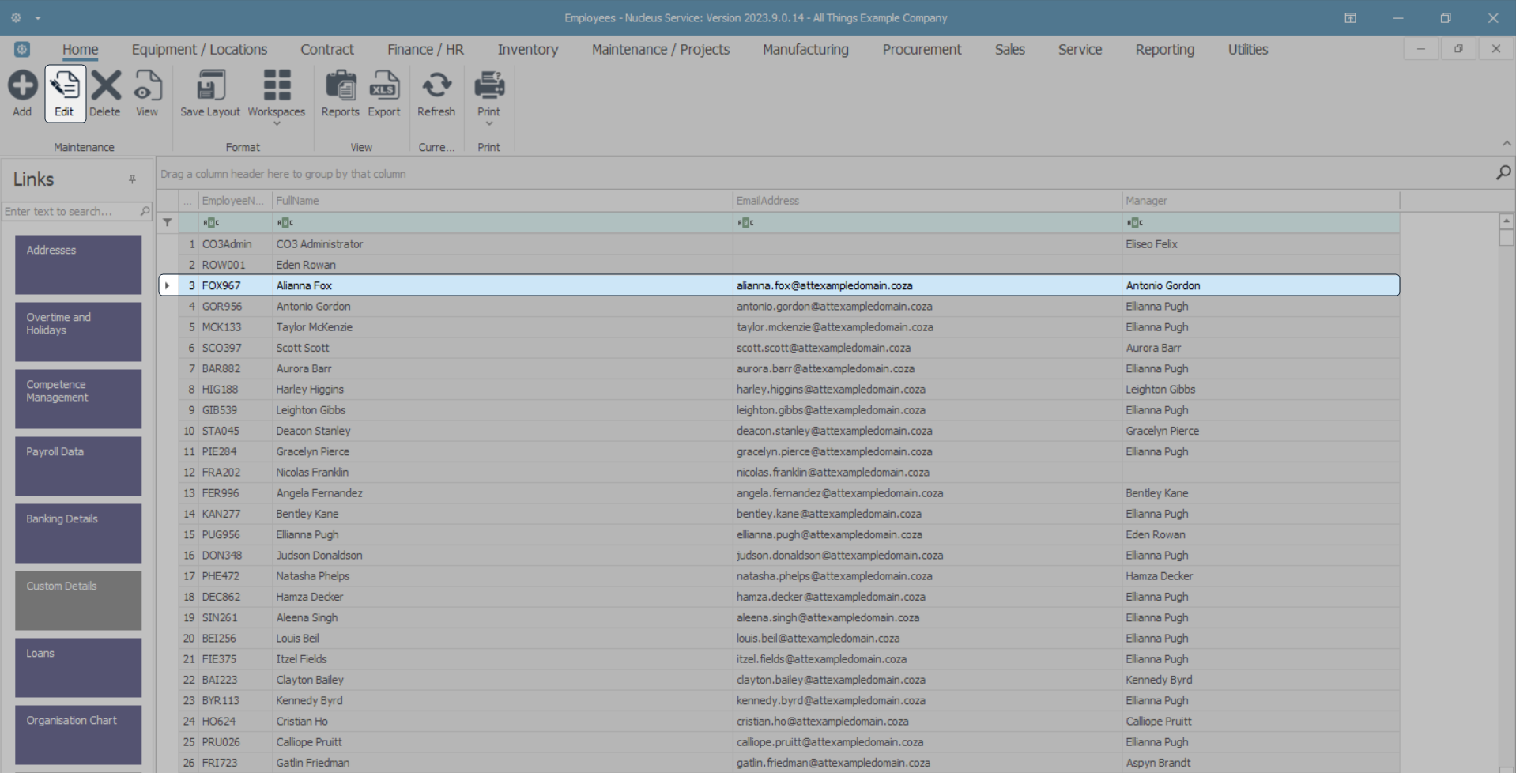The width and height of the screenshot is (1516, 773).
Task: Open the Addresses link tile
Action: pyautogui.click(x=78, y=265)
